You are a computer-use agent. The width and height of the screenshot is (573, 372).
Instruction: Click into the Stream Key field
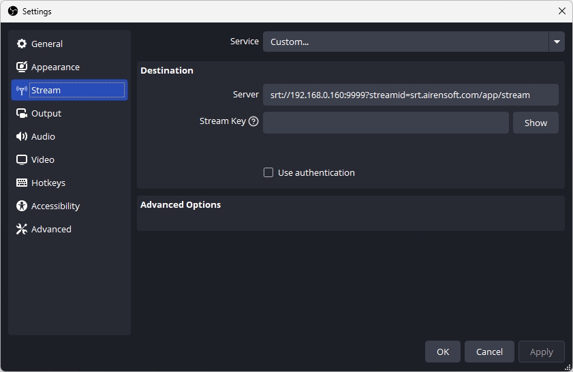click(386, 123)
